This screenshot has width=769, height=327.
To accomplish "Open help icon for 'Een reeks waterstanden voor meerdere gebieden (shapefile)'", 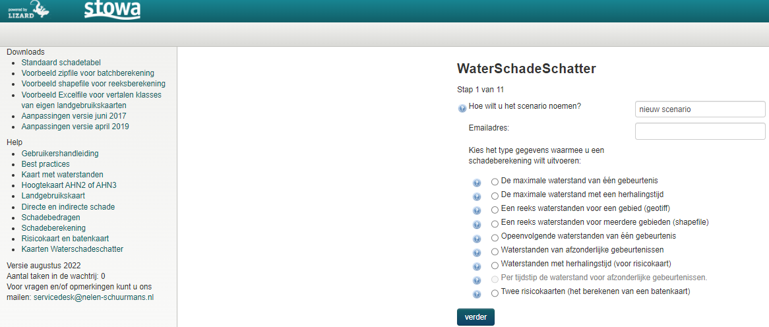I will click(477, 225).
